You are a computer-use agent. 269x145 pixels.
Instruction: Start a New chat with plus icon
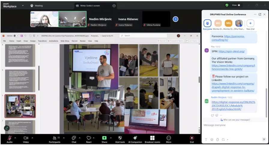(250, 23)
